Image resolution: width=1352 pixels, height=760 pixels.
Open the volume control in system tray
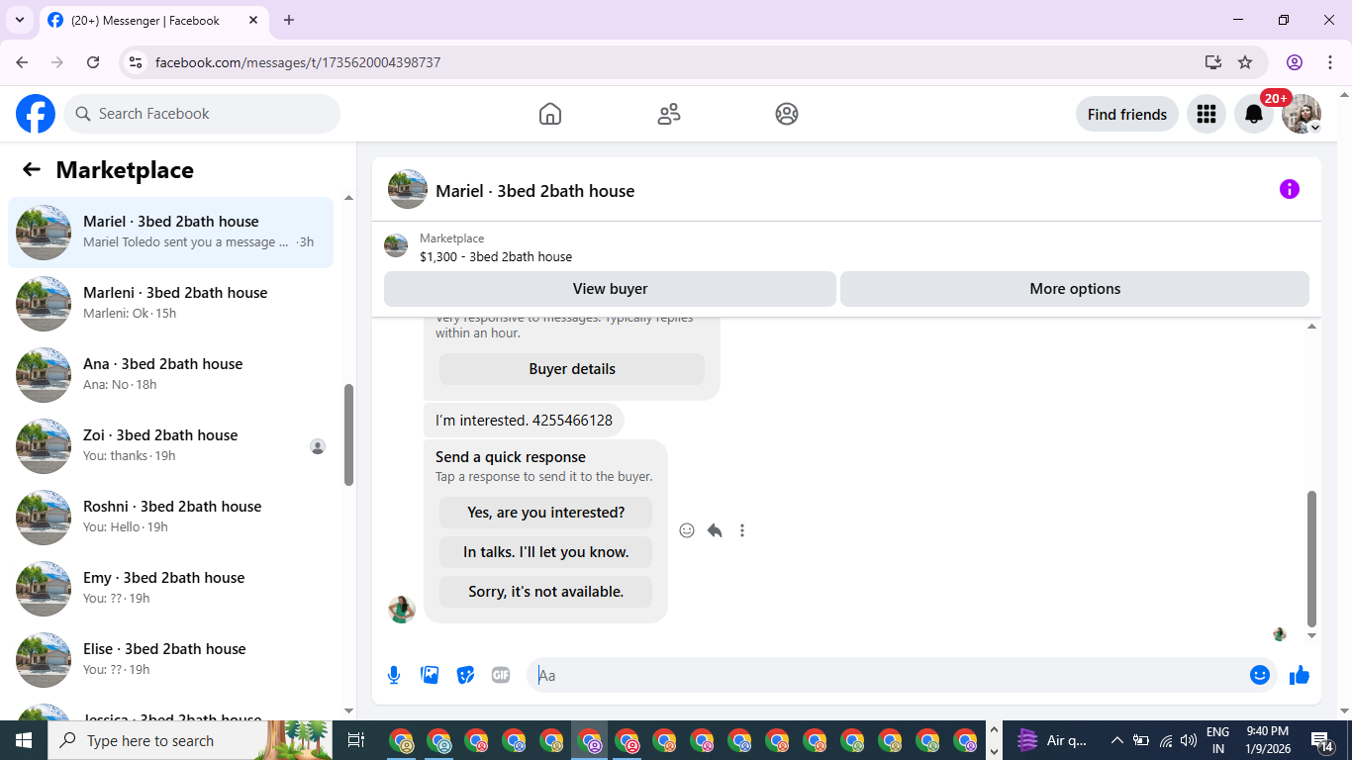click(1189, 740)
